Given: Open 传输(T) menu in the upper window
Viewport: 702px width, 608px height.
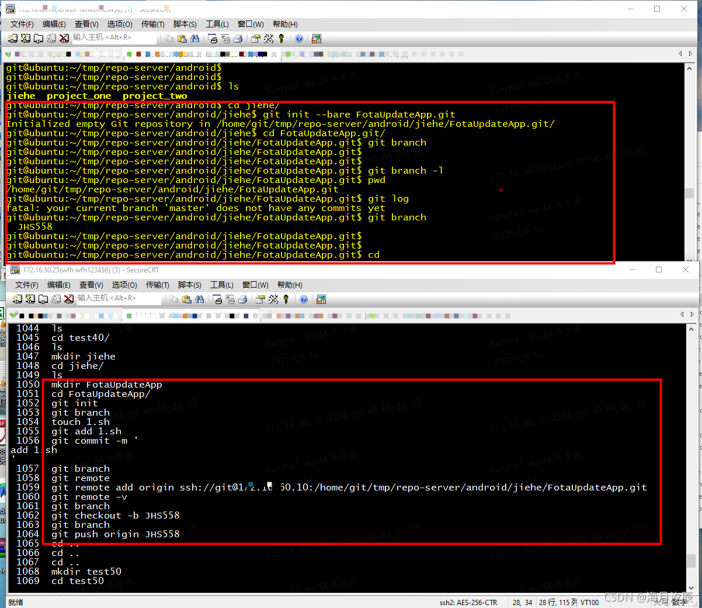Looking at the screenshot, I should click(x=153, y=24).
